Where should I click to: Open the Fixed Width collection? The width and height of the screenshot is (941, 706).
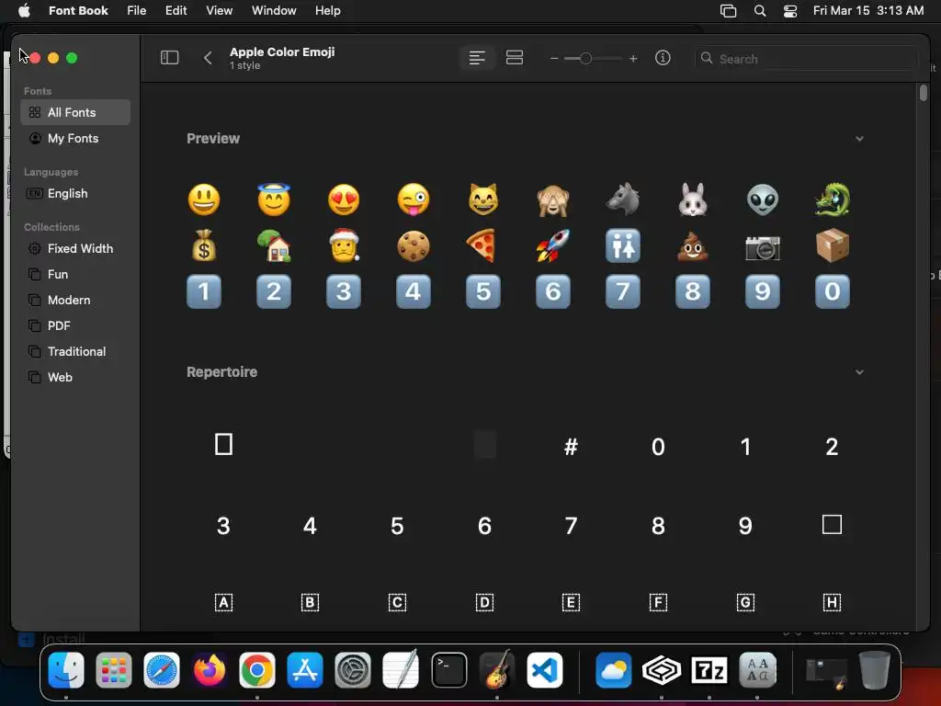click(75, 248)
